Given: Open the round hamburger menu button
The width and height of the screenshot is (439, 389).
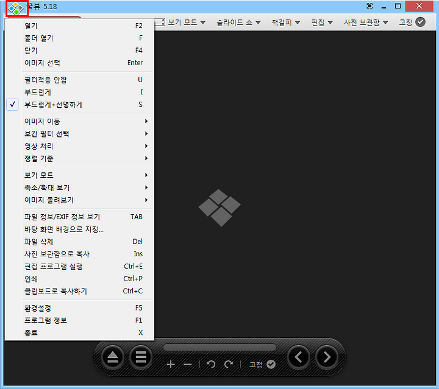Looking at the screenshot, I should click(141, 357).
